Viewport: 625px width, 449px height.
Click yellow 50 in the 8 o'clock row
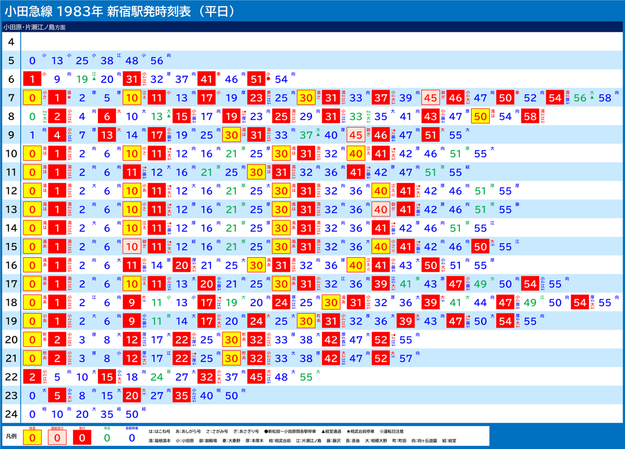(480, 116)
